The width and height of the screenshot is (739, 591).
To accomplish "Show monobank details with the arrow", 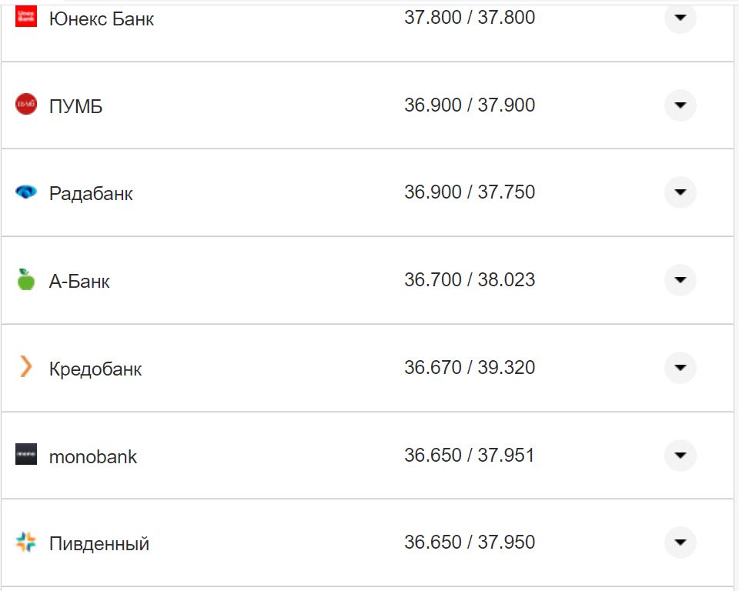I will click(680, 455).
